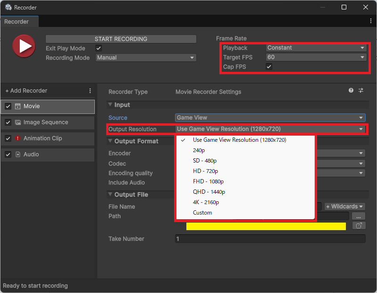Choose FHD - 1080p from resolution list
The height and width of the screenshot is (293, 377).
208,181
